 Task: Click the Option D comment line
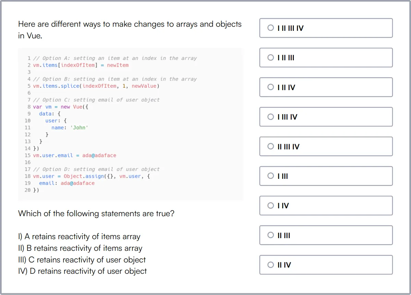[96, 169]
